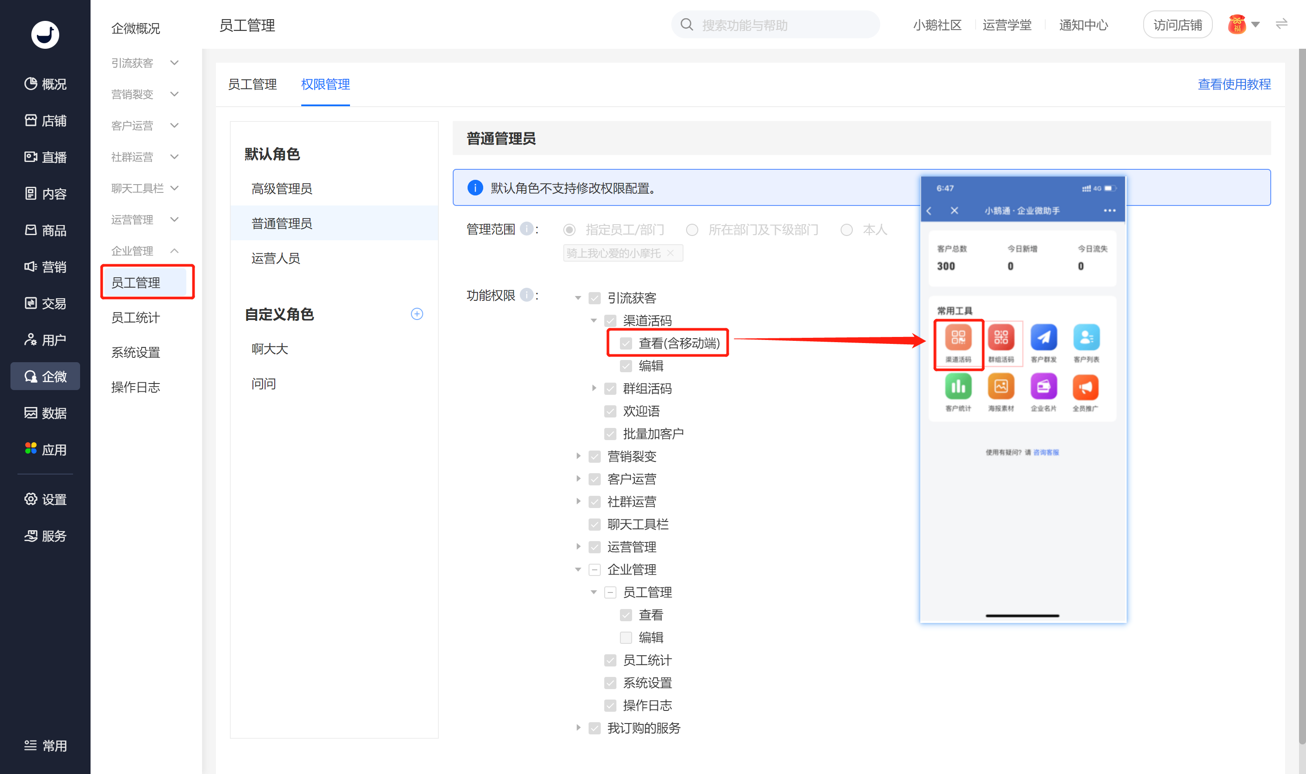Open the 应用 apps section

click(45, 449)
